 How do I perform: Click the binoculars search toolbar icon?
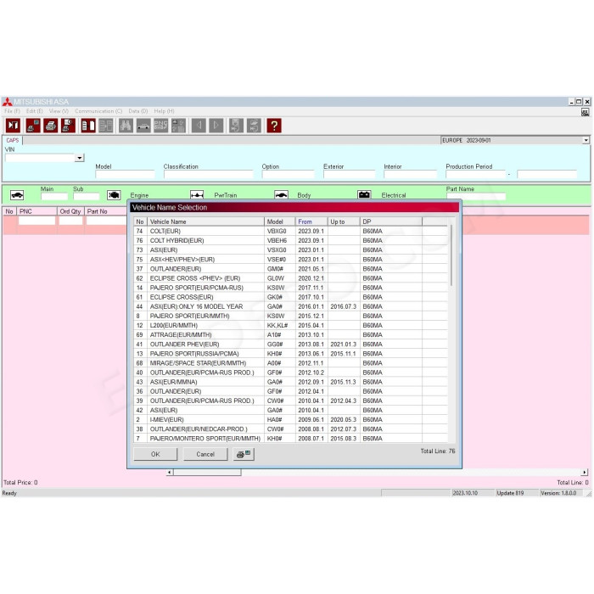tap(126, 126)
